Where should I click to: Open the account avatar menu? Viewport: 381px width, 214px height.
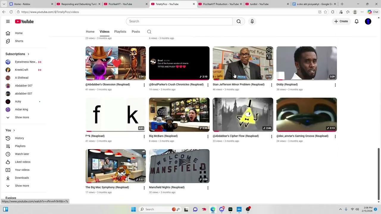pos(368,21)
